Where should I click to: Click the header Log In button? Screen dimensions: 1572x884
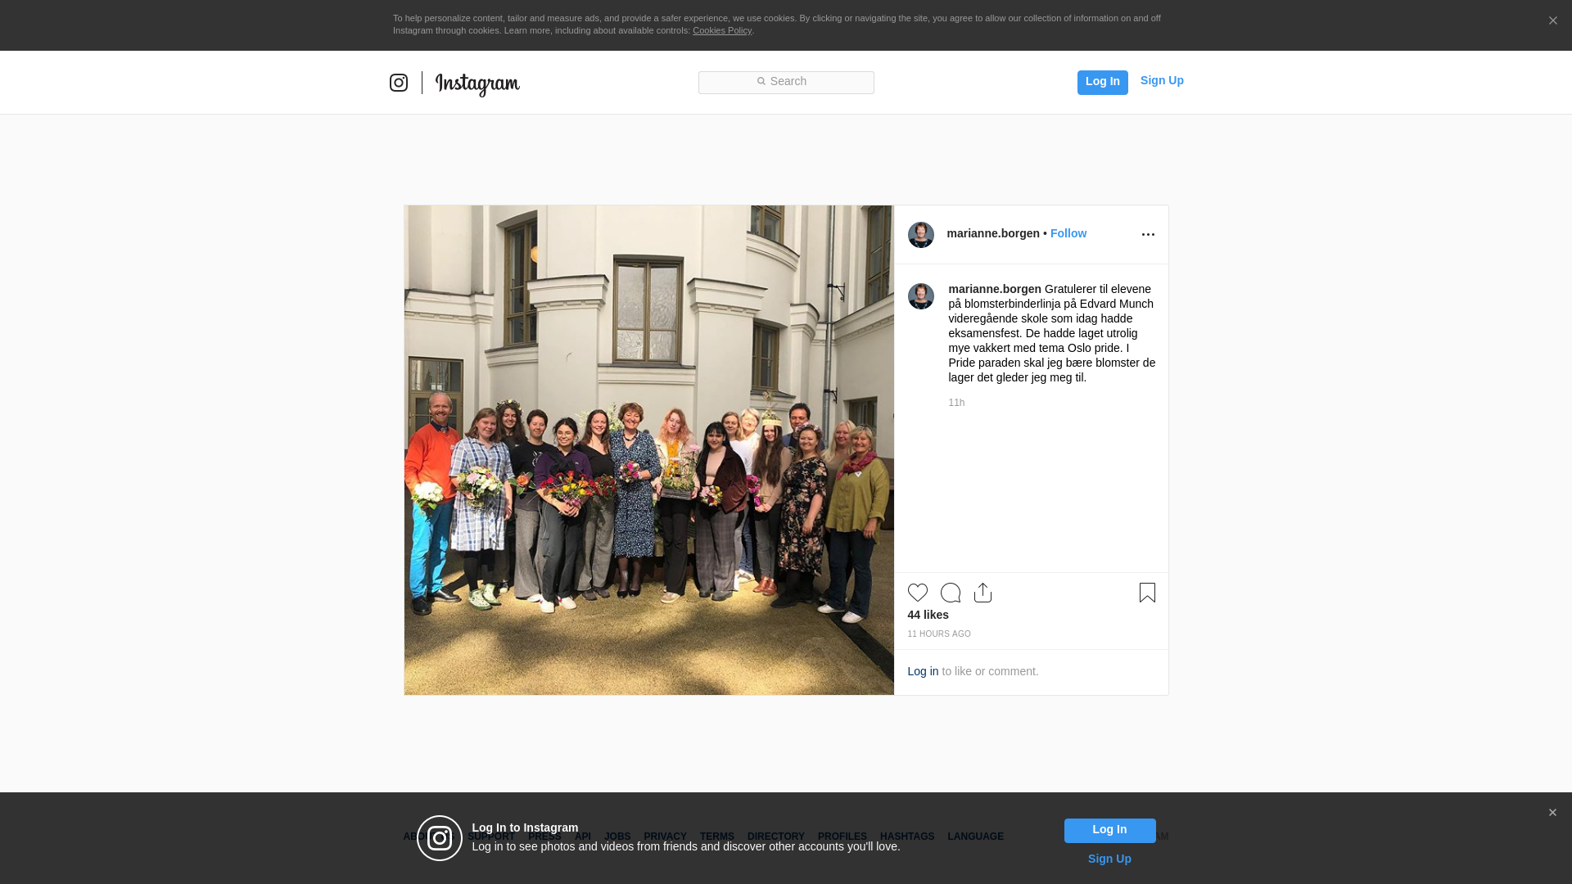[1102, 82]
